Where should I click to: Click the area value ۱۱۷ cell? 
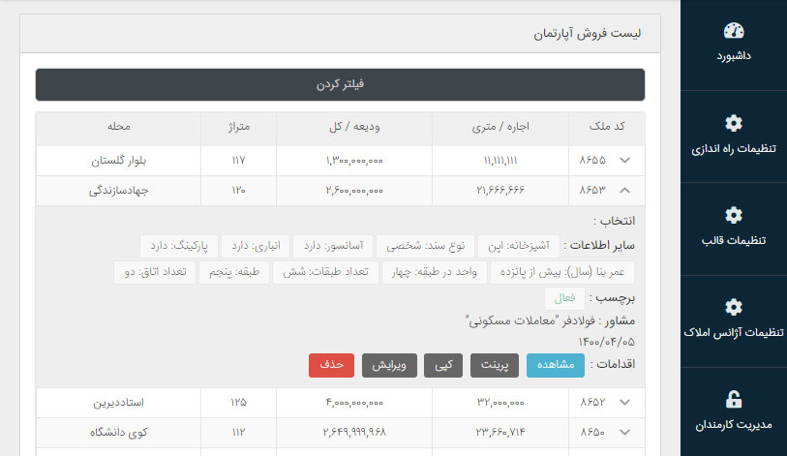238,161
